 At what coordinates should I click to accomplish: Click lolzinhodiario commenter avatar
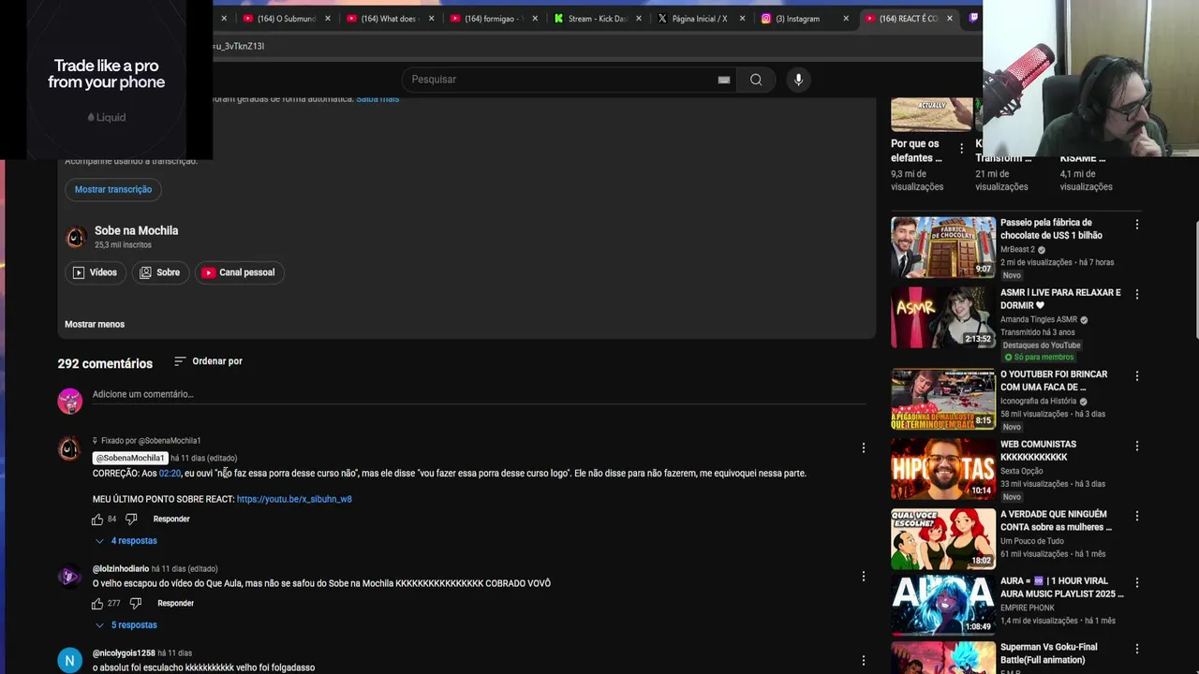tap(70, 577)
